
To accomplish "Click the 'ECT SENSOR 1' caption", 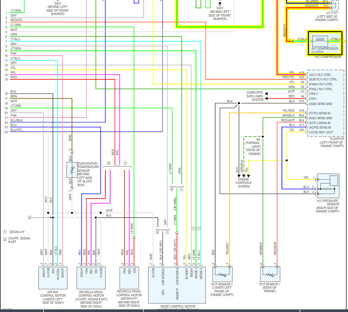I will (x=270, y=284).
